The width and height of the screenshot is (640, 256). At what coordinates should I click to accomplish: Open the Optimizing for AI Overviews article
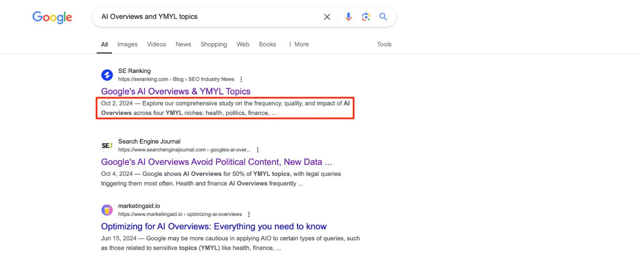(213, 226)
